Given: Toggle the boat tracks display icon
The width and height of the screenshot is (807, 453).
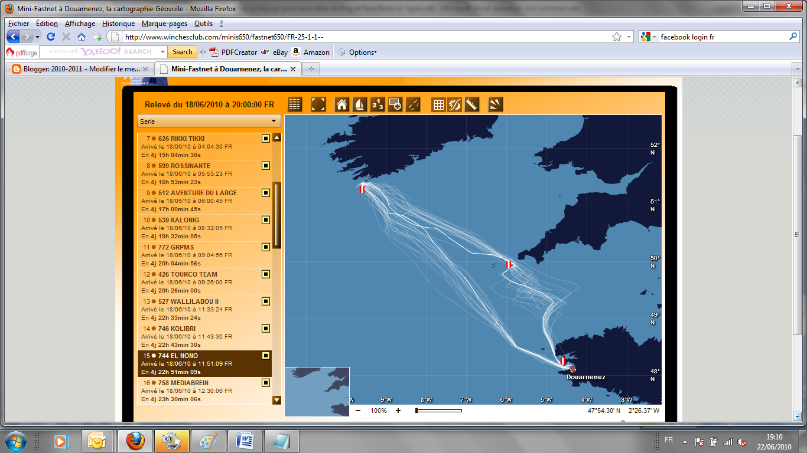Looking at the screenshot, I should pyautogui.click(x=412, y=104).
